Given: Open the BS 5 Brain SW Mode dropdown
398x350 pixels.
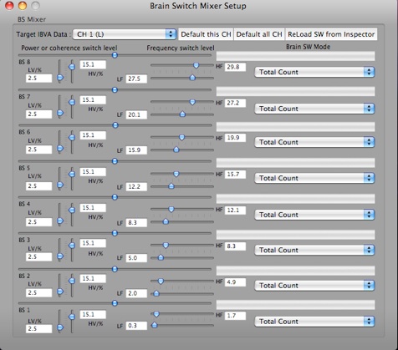Looking at the screenshot, I should [314, 178].
